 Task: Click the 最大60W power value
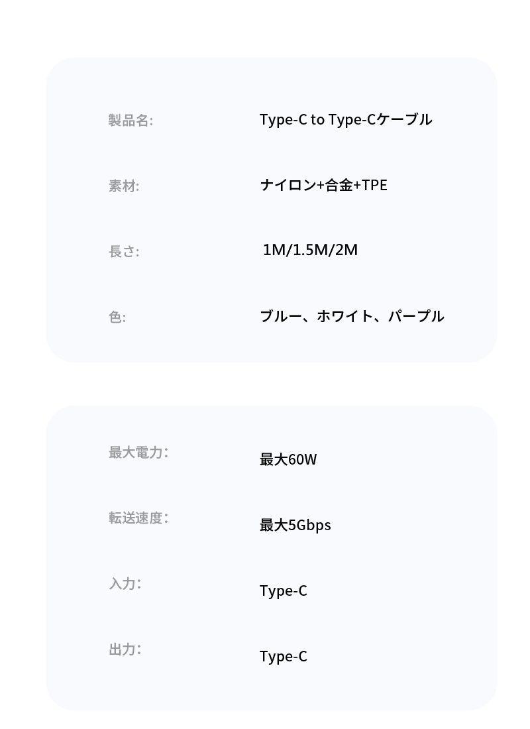[x=288, y=459]
